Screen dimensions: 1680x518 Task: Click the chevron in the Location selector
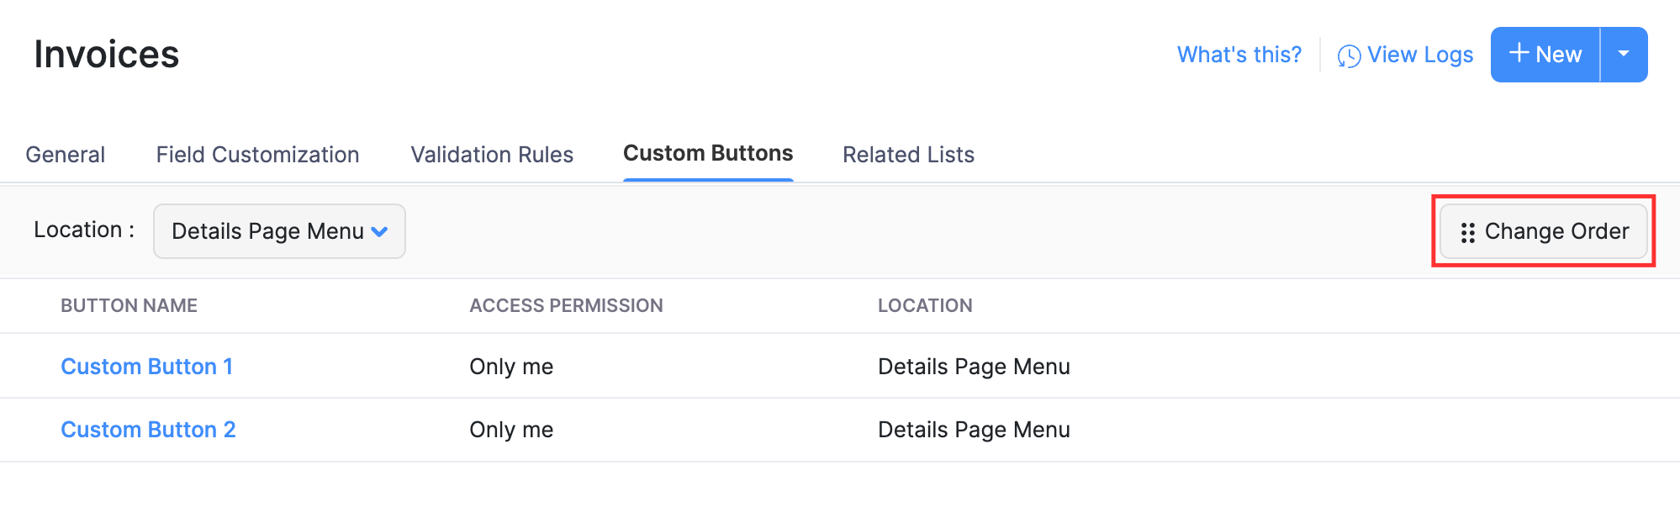[x=380, y=231]
